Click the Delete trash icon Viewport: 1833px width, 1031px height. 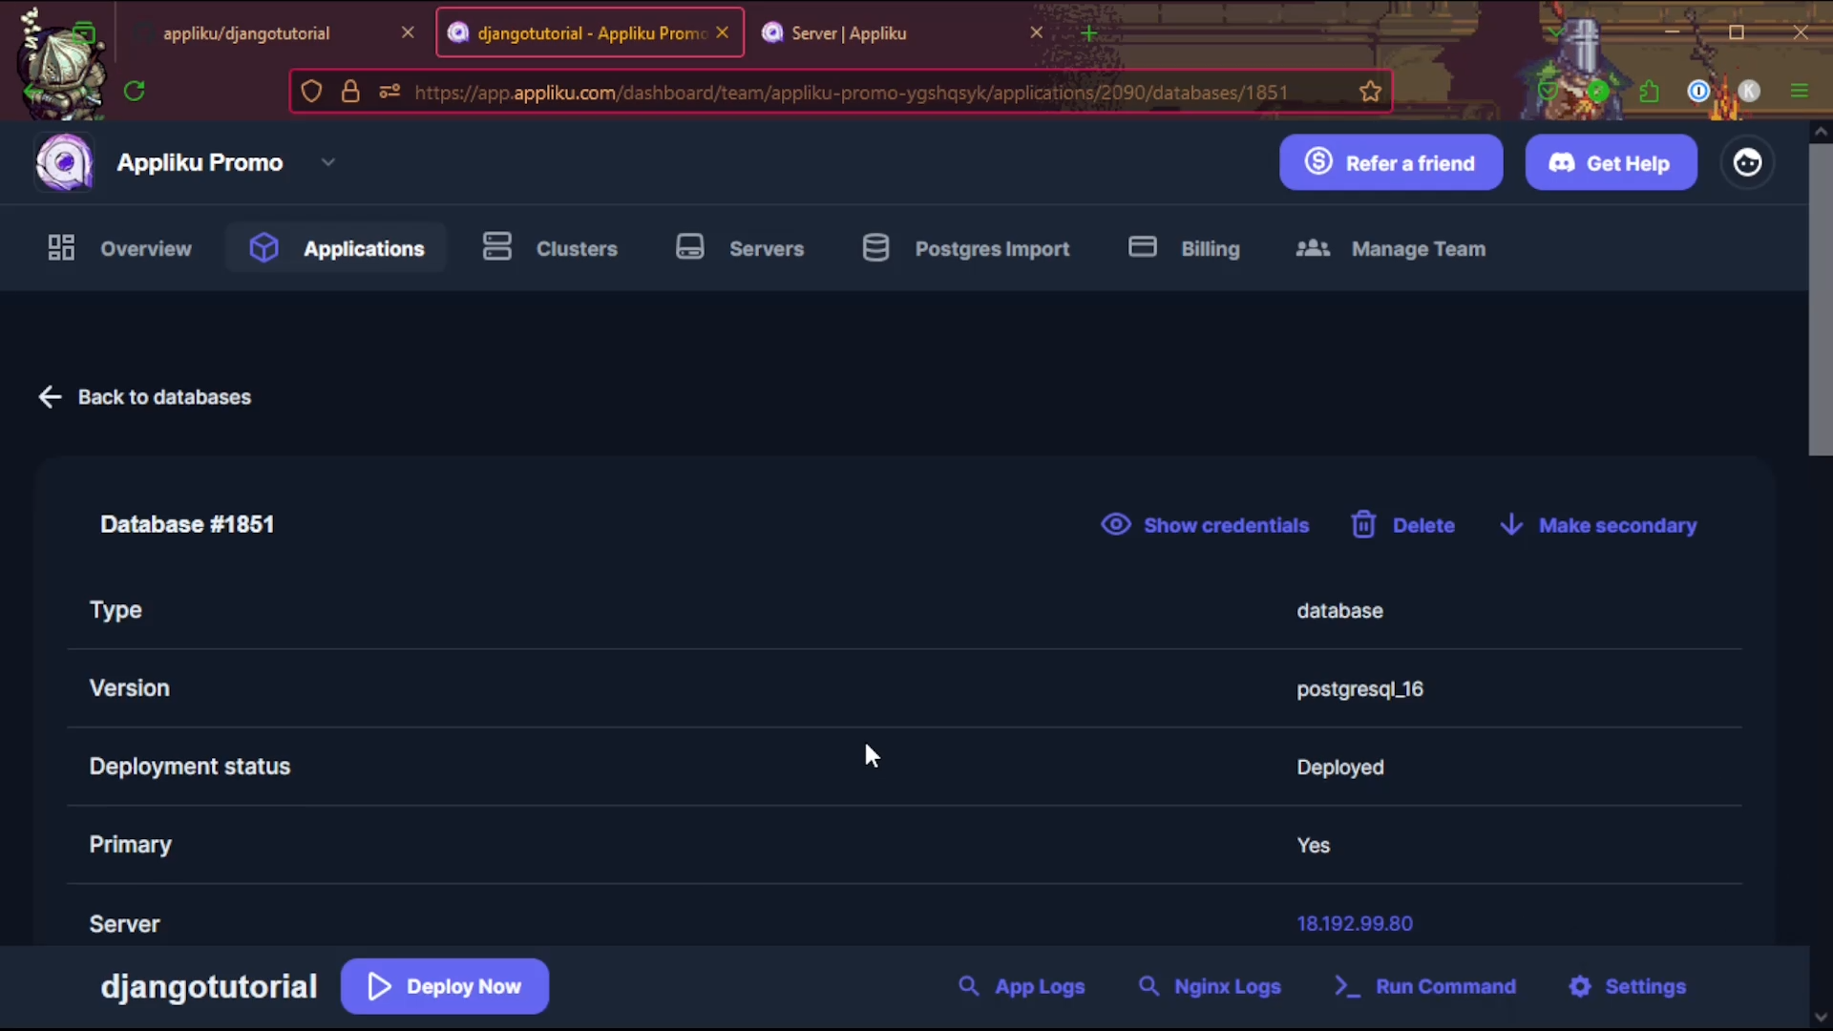(1363, 525)
